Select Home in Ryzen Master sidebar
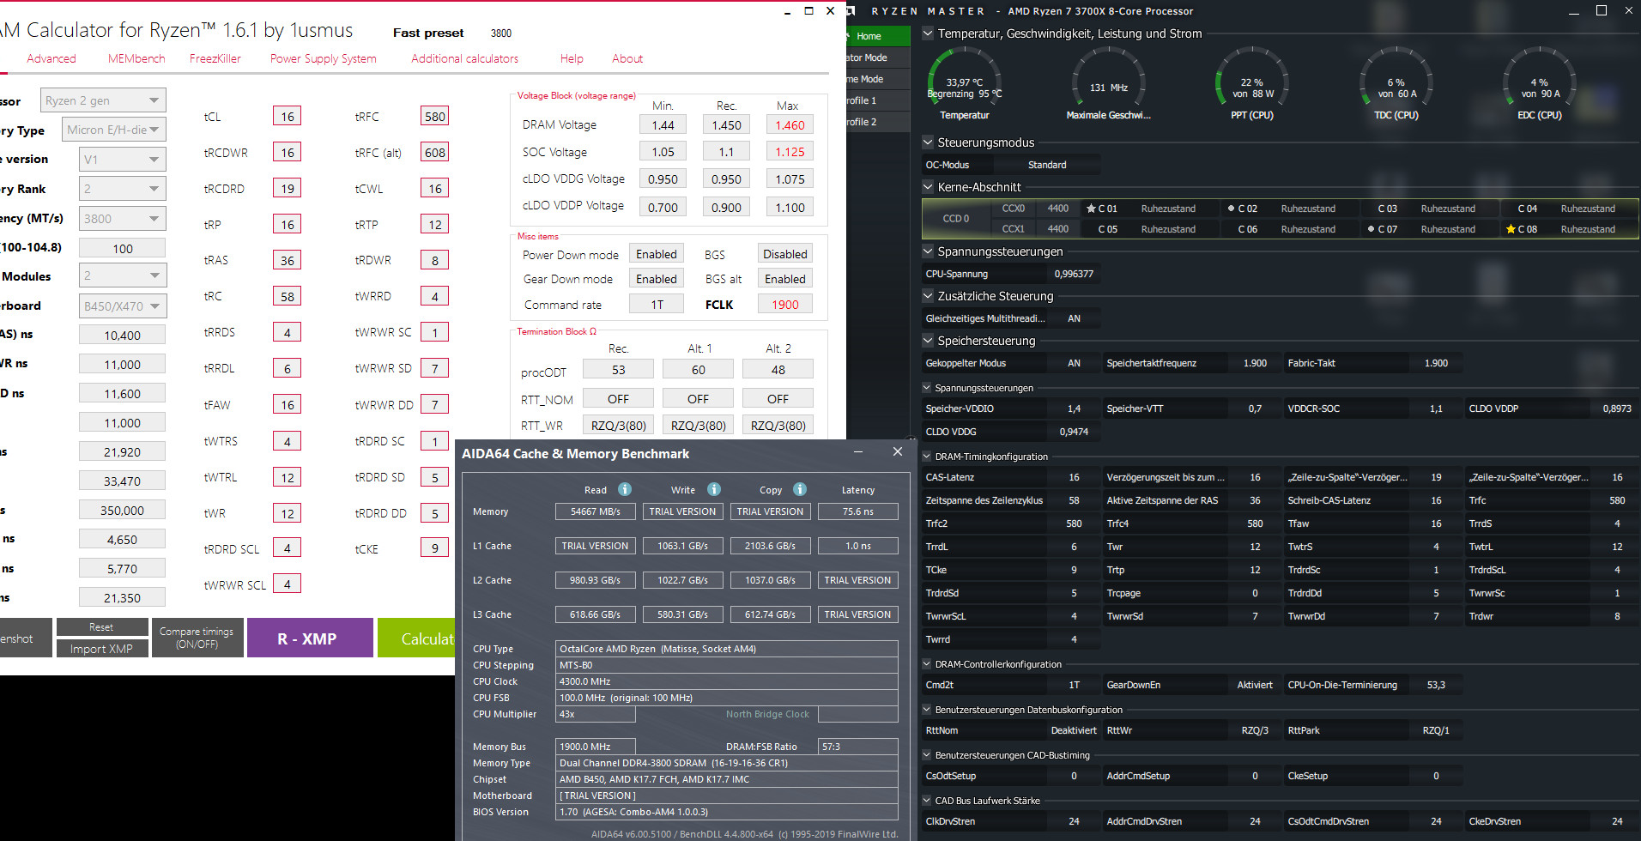1641x841 pixels. click(x=878, y=36)
